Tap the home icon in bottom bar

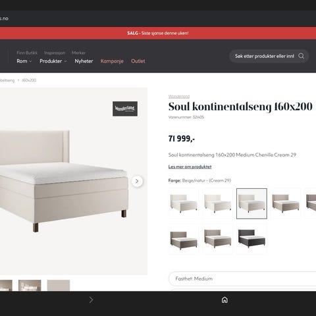click(x=224, y=300)
